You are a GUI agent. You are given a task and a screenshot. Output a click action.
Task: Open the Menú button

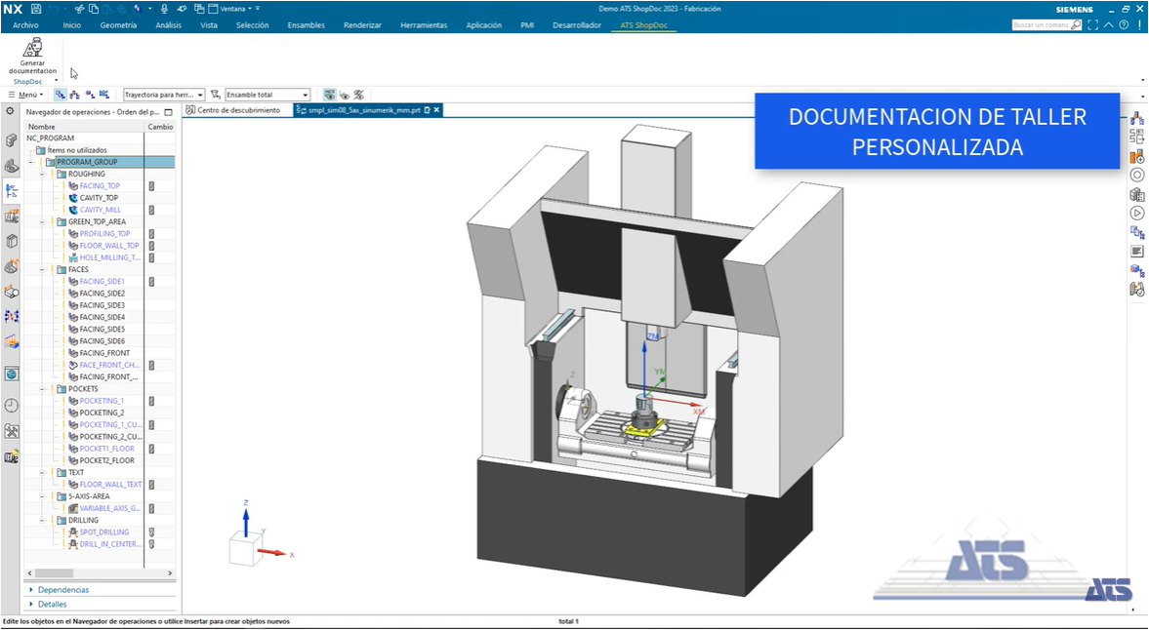point(26,95)
